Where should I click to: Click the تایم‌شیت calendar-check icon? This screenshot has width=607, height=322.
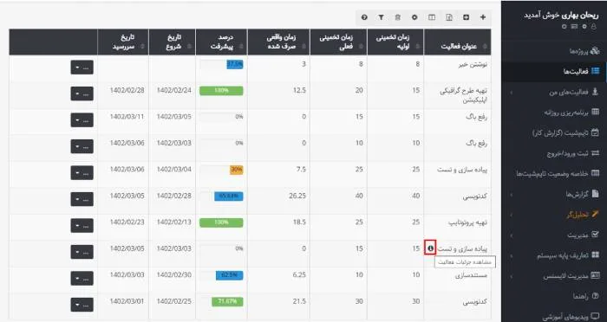pyautogui.click(x=596, y=132)
